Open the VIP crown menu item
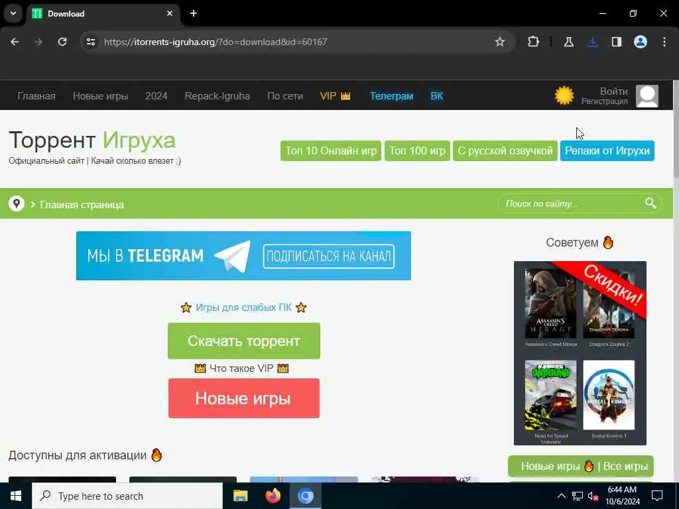 point(335,96)
